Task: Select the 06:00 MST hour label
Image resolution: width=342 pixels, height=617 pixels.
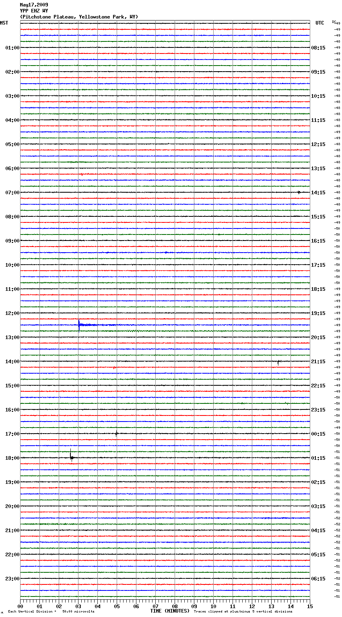Action: pyautogui.click(x=12, y=169)
